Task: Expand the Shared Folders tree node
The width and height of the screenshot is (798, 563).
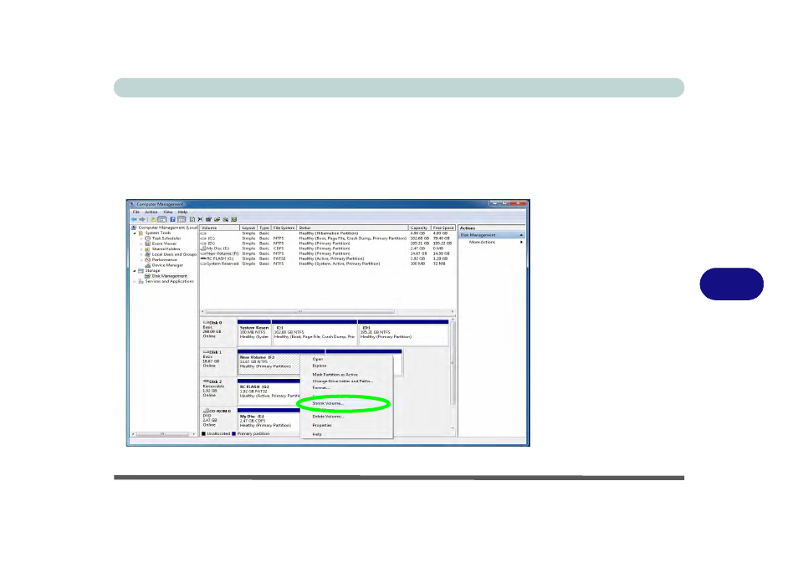Action: pyautogui.click(x=141, y=249)
